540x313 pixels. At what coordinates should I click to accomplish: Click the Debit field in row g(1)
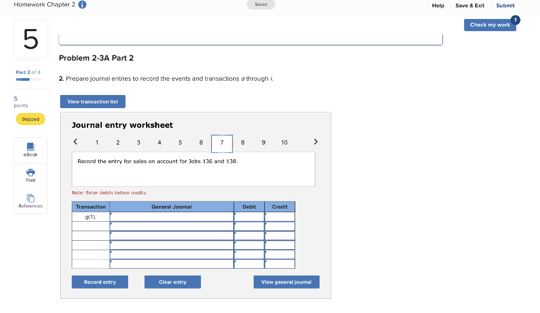click(249, 216)
